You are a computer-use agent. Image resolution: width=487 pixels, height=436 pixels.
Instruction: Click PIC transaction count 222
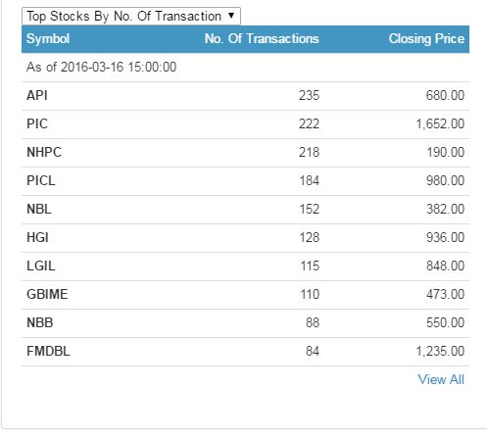click(x=309, y=124)
